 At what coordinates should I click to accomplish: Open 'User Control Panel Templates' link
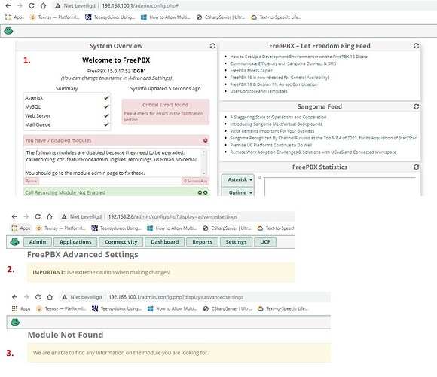pyautogui.click(x=258, y=91)
